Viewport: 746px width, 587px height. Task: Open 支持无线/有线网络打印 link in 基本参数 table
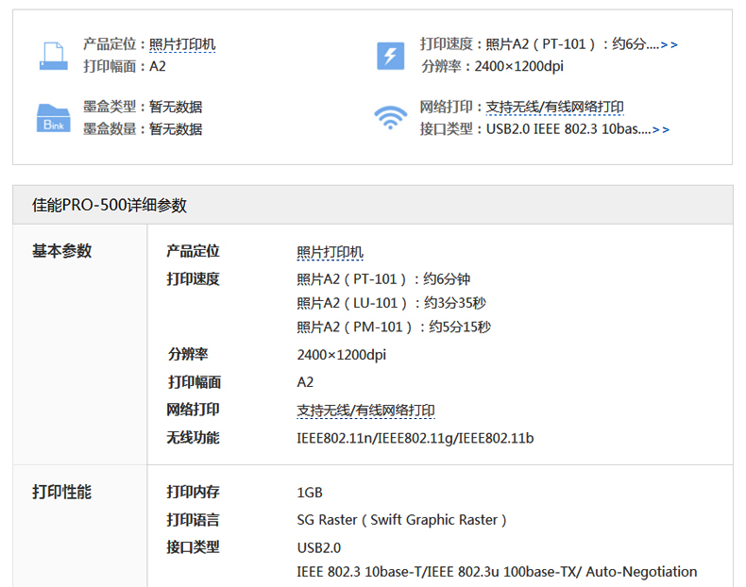tap(365, 411)
